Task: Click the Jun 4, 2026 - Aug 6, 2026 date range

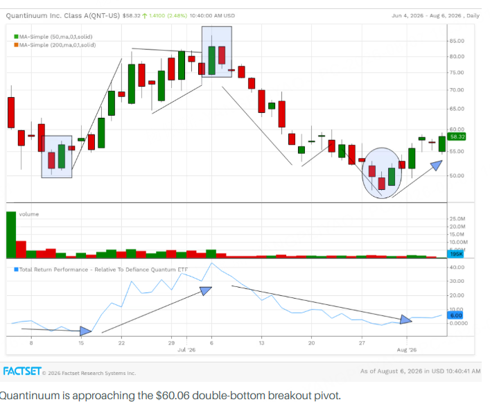Action: click(x=426, y=16)
